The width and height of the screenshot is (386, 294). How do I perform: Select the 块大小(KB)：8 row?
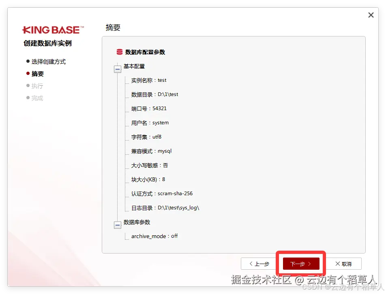(148, 179)
